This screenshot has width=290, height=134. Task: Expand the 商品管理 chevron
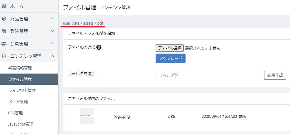pyautogui.click(x=52, y=18)
